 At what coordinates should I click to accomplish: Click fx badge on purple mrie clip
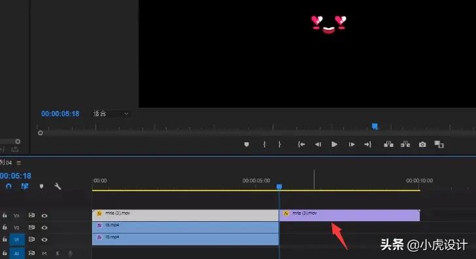coord(286,213)
